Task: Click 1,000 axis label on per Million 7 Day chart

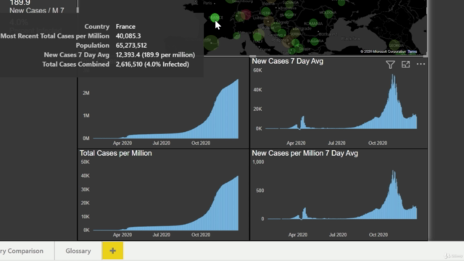Action: tap(258, 162)
